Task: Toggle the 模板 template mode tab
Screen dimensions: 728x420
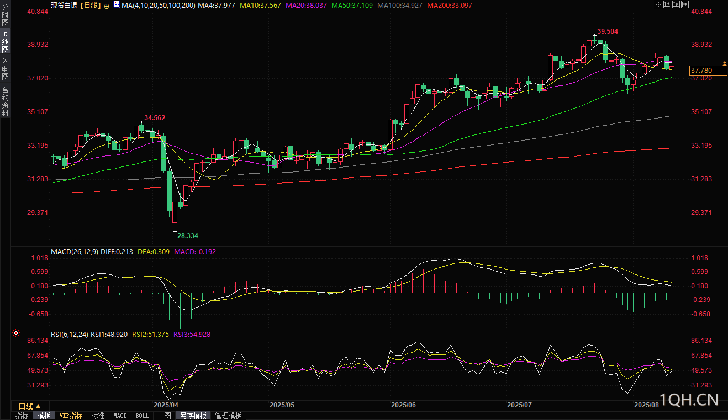Action: (44, 416)
